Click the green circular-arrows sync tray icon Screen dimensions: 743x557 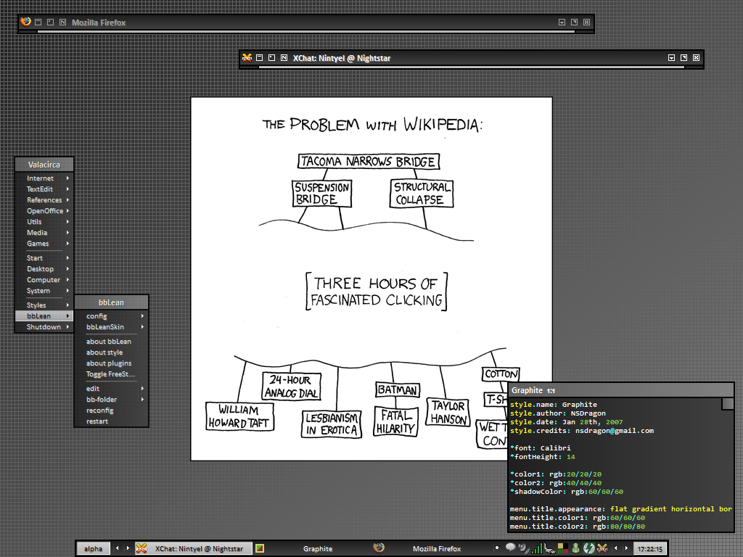point(588,548)
